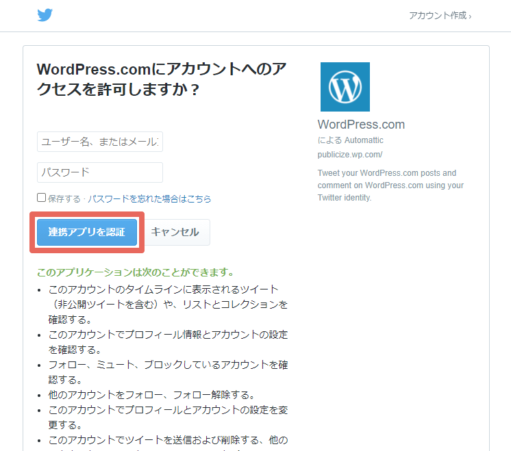Viewport: 511px width, 451px height.
Task: Click the heading WordPress.comにアカウントへのアクセスを許可しますか？
Action: tap(162, 79)
